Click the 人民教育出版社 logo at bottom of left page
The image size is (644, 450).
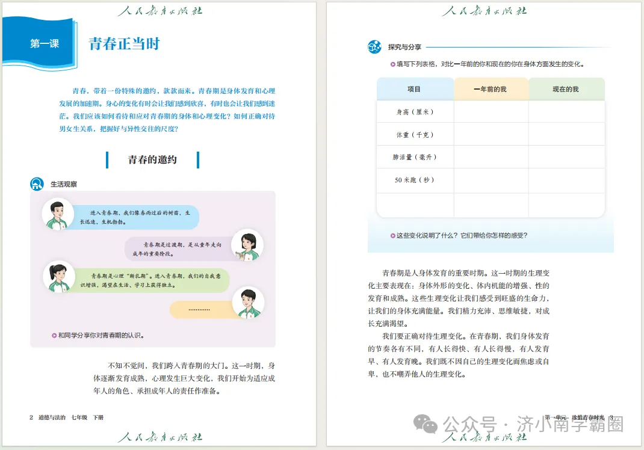(x=159, y=437)
